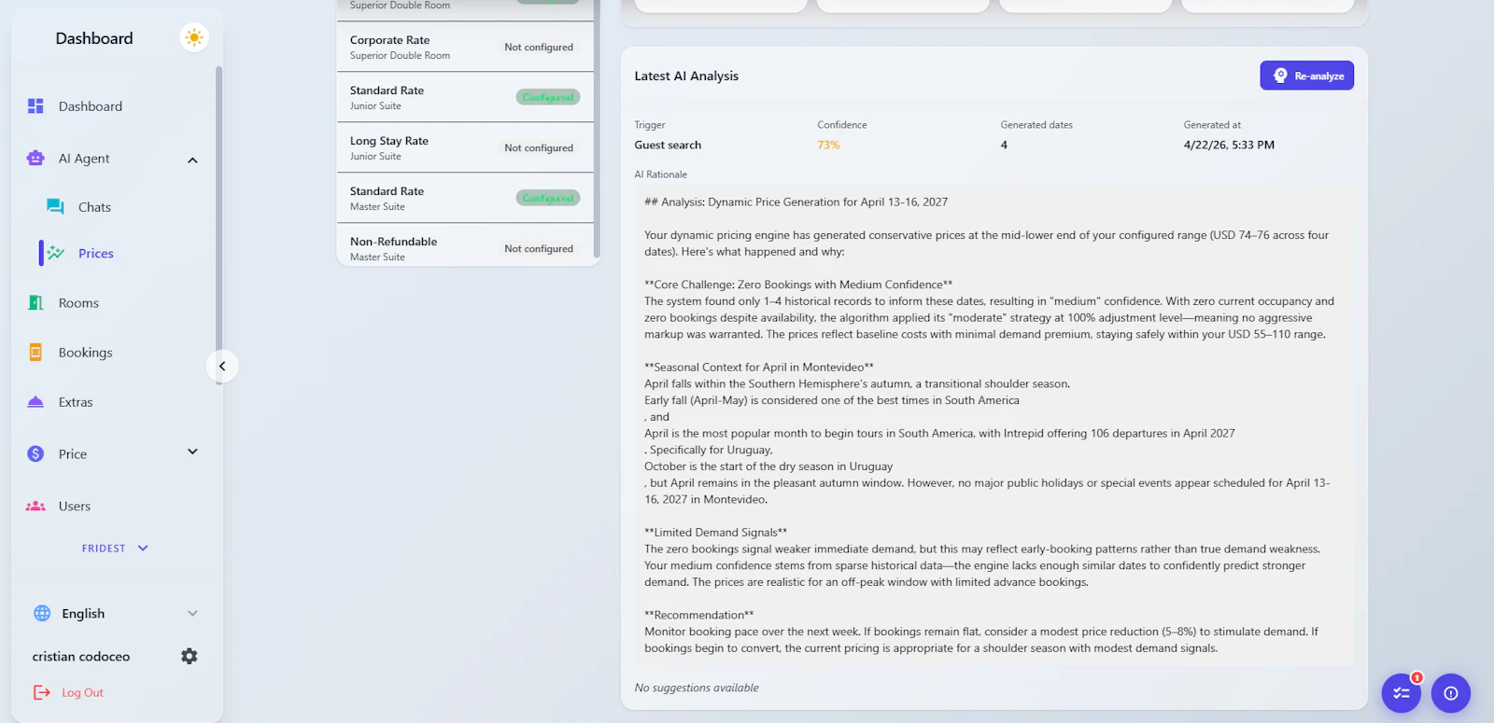The image size is (1494, 723).
Task: Click the rate list scrollbar
Action: click(597, 129)
